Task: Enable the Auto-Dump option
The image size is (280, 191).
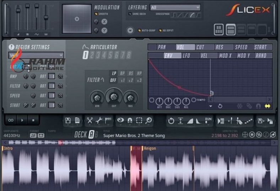Action: (x=139, y=31)
